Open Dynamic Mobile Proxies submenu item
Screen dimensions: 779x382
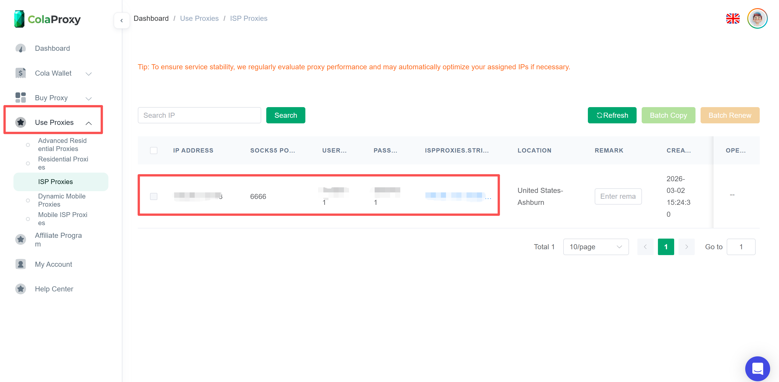pos(62,200)
